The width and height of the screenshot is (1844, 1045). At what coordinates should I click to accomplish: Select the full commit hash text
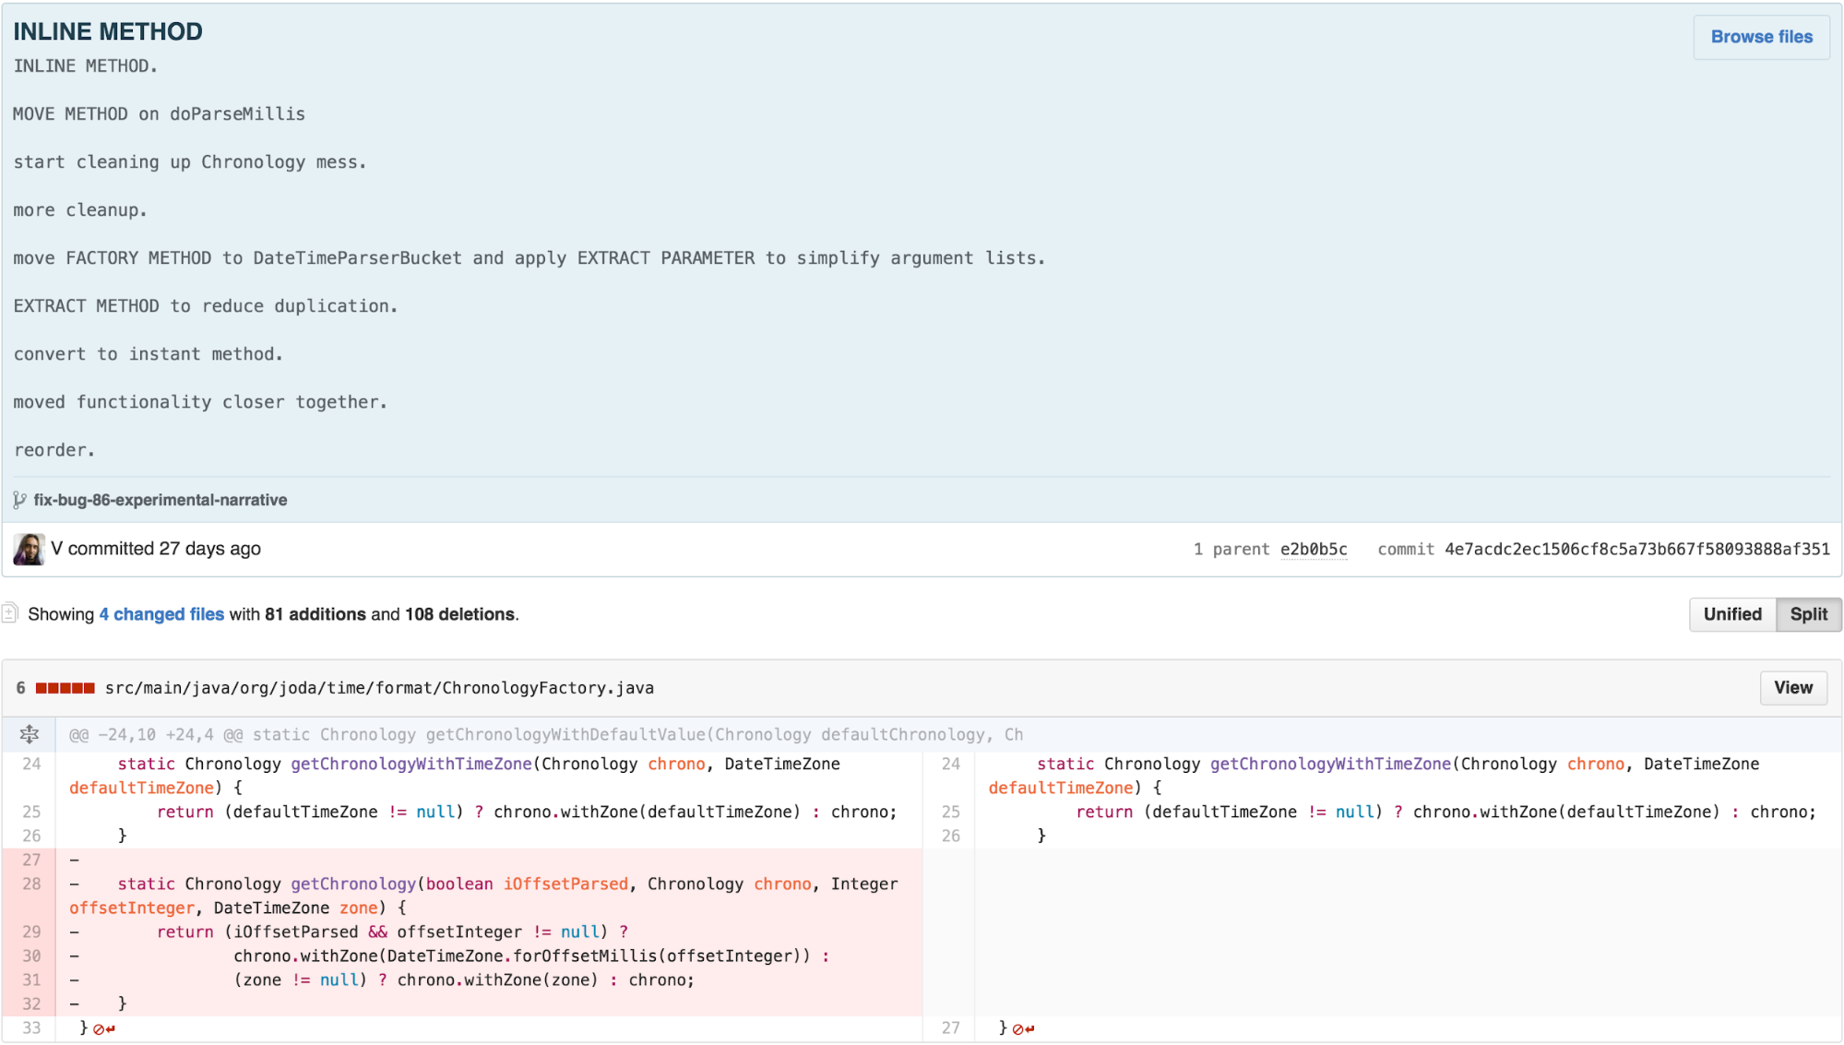[1637, 549]
